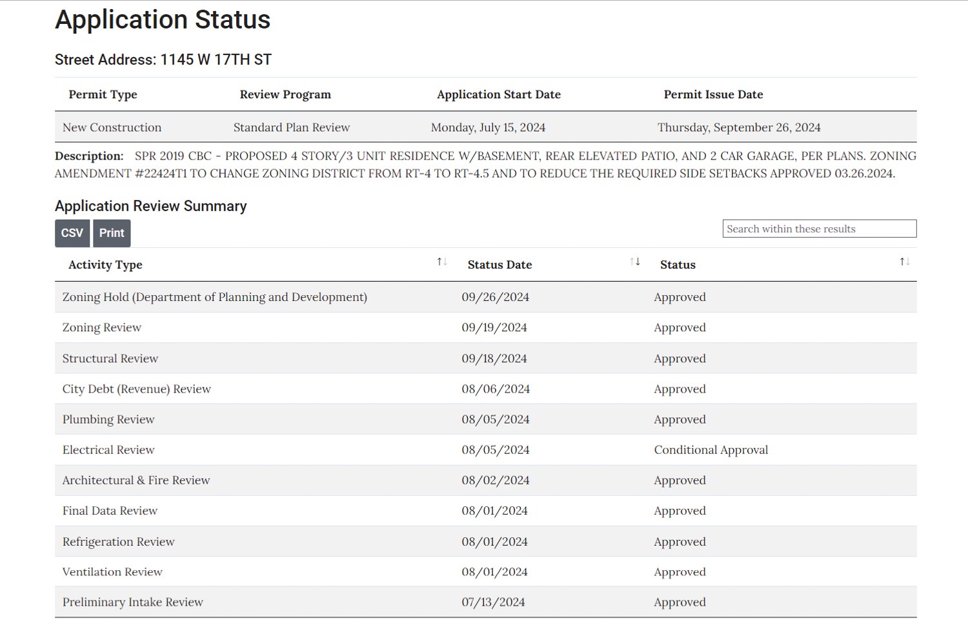968x627 pixels.
Task: Click Approved status in City Debt Review row
Action: 680,389
